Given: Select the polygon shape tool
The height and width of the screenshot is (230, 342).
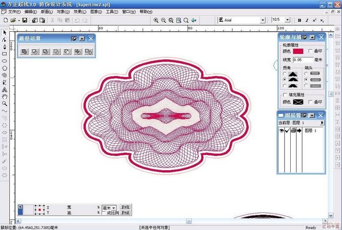Looking at the screenshot, I should point(5,68).
